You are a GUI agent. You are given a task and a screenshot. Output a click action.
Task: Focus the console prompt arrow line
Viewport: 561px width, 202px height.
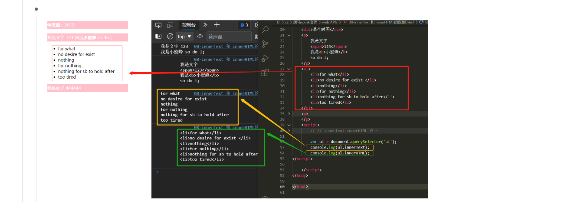(157, 172)
